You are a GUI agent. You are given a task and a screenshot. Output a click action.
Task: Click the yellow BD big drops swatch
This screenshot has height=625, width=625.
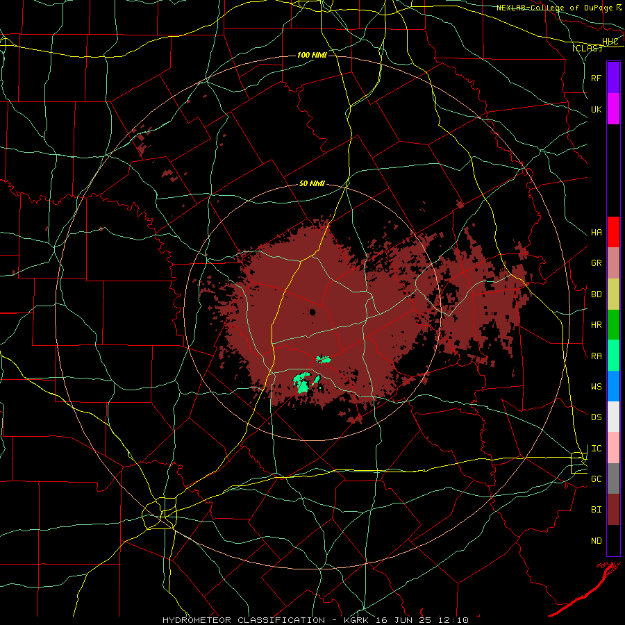613,294
